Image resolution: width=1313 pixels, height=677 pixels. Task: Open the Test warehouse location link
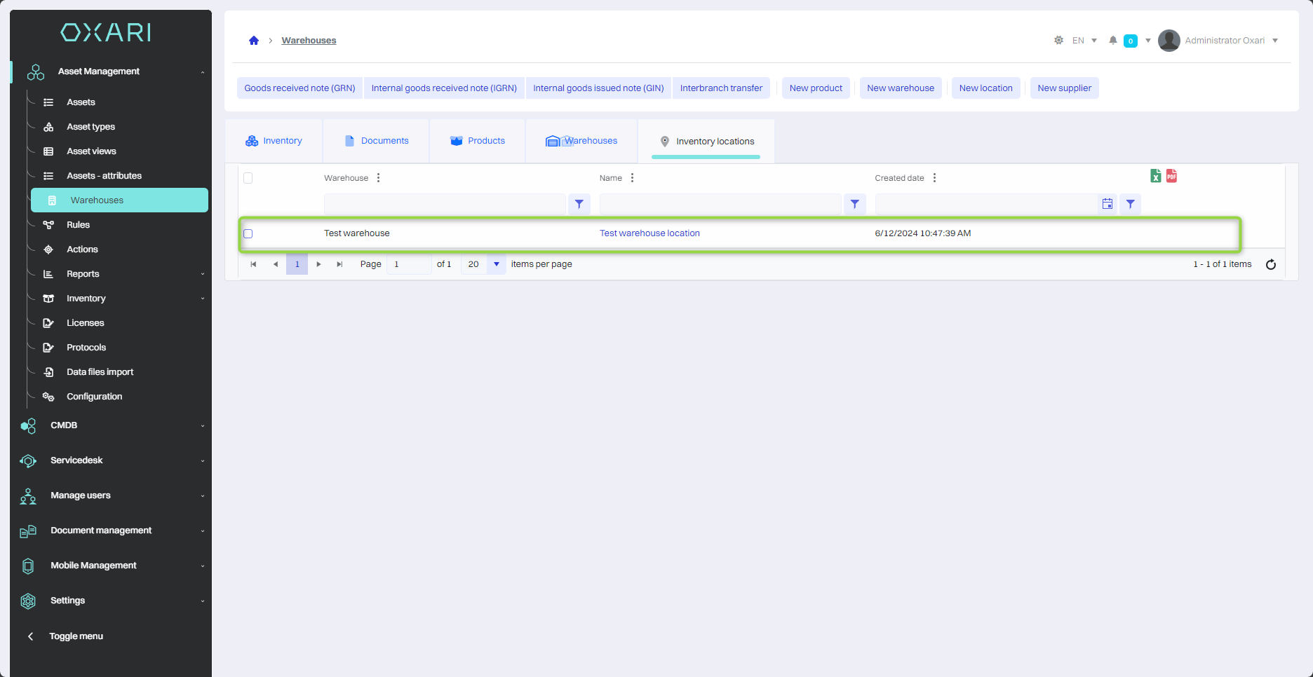(x=649, y=233)
